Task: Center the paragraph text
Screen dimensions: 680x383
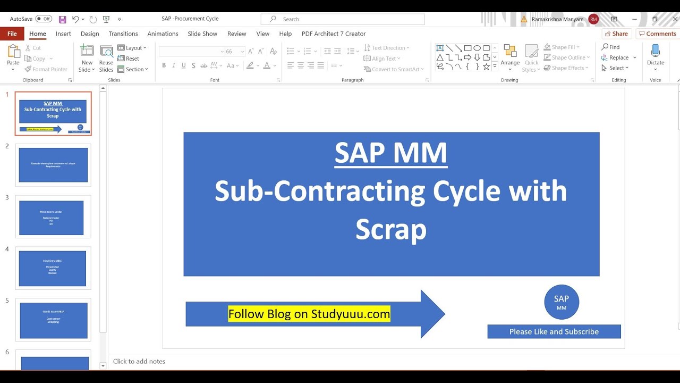Action: pyautogui.click(x=301, y=66)
